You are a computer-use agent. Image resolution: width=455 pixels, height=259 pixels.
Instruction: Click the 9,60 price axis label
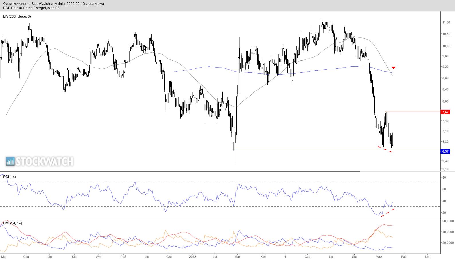(x=446, y=56)
